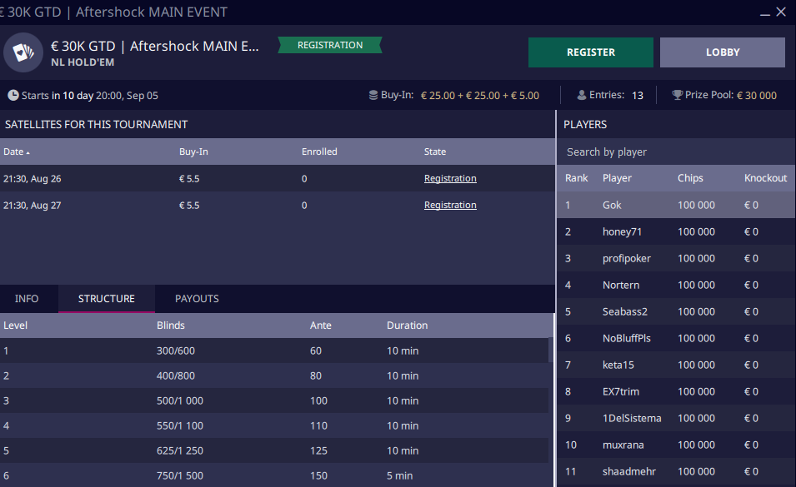
Task: Click the clock icon beside start time
Action: (13, 95)
